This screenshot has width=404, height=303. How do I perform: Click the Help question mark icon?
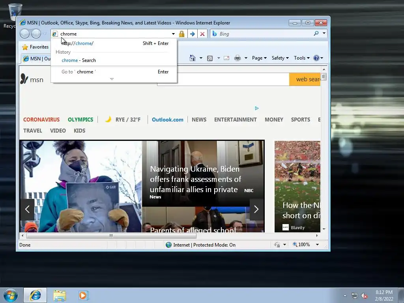[x=316, y=58]
